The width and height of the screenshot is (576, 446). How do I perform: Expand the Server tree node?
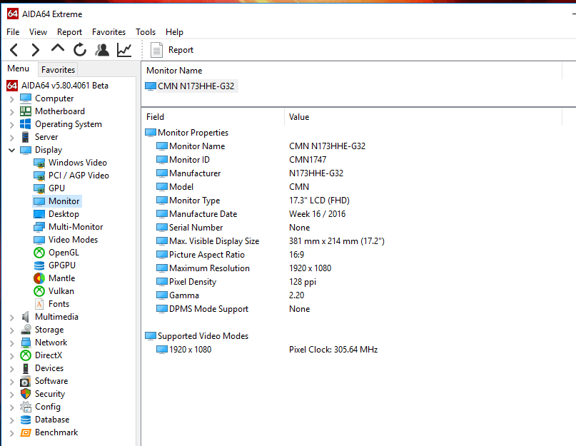(x=11, y=138)
